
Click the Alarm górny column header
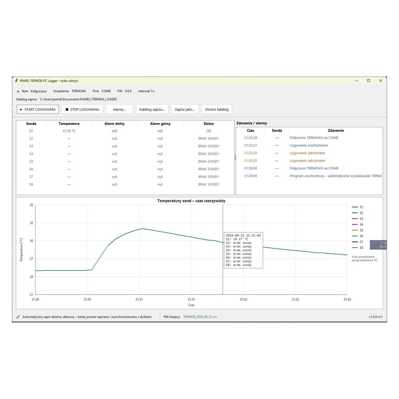click(160, 124)
